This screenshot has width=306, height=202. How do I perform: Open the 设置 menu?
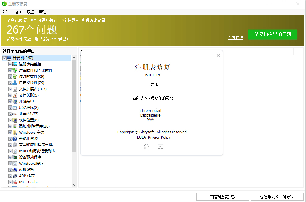pos(30,12)
